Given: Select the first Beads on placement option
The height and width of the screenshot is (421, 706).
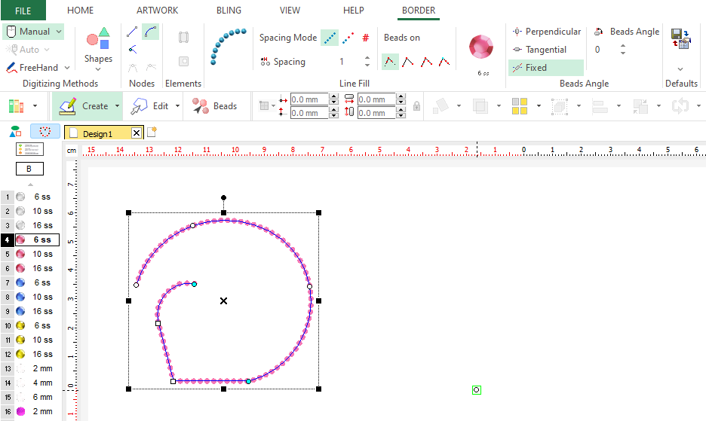Looking at the screenshot, I should [390, 62].
